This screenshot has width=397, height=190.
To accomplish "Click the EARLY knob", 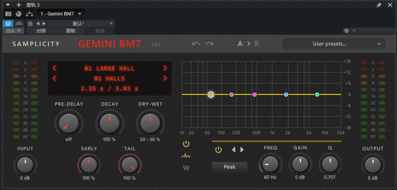I will (89, 165).
